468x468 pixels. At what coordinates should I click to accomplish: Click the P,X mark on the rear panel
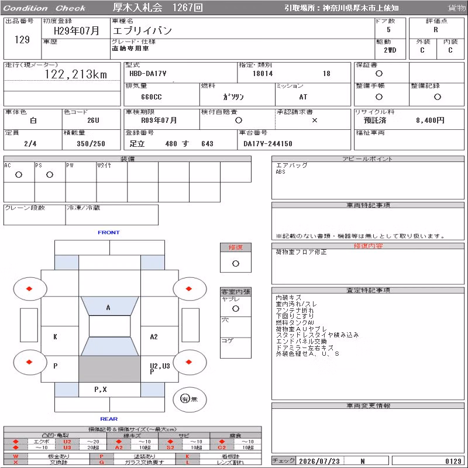pyautogui.click(x=100, y=389)
